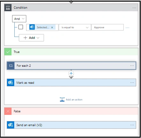Click the For each 2 loop icon

point(11,66)
